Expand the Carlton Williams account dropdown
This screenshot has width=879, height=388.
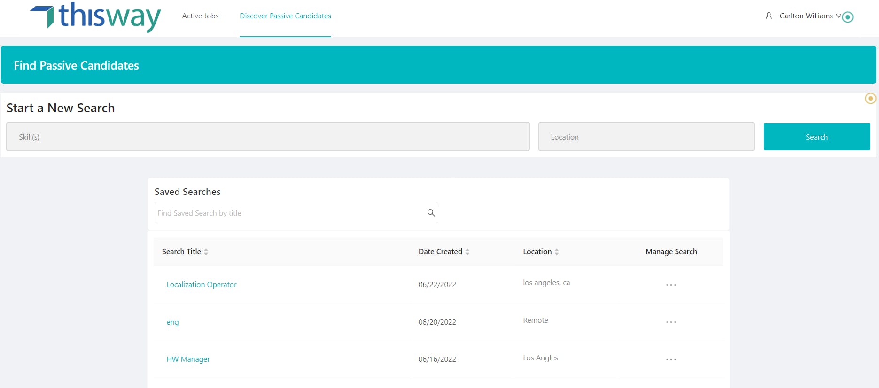[x=838, y=16]
